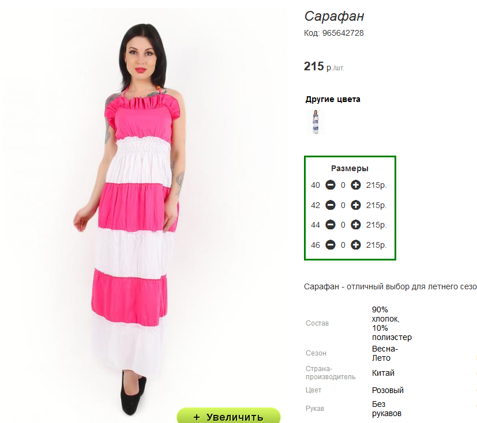
Task: Click the size 44 quantity number
Action: (343, 225)
